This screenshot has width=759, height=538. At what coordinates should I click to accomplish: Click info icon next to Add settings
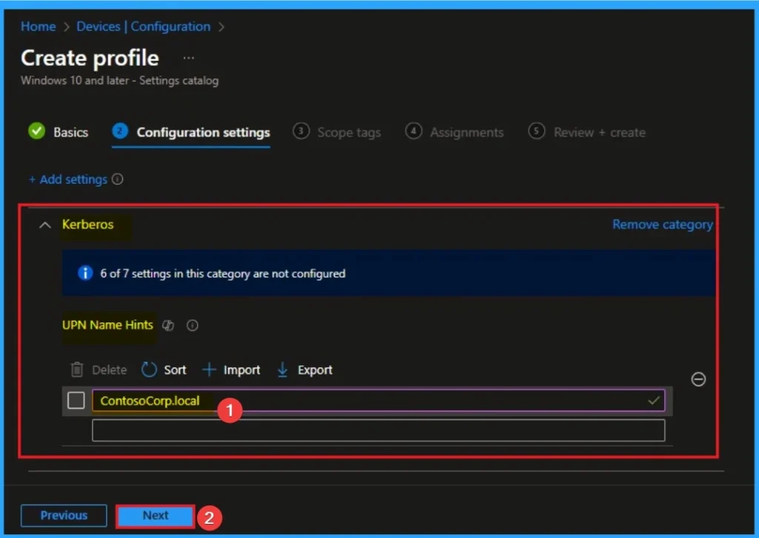(x=117, y=179)
